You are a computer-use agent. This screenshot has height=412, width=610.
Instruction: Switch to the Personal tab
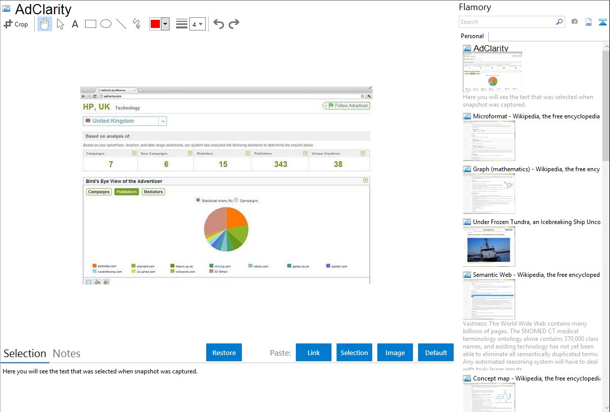point(473,36)
